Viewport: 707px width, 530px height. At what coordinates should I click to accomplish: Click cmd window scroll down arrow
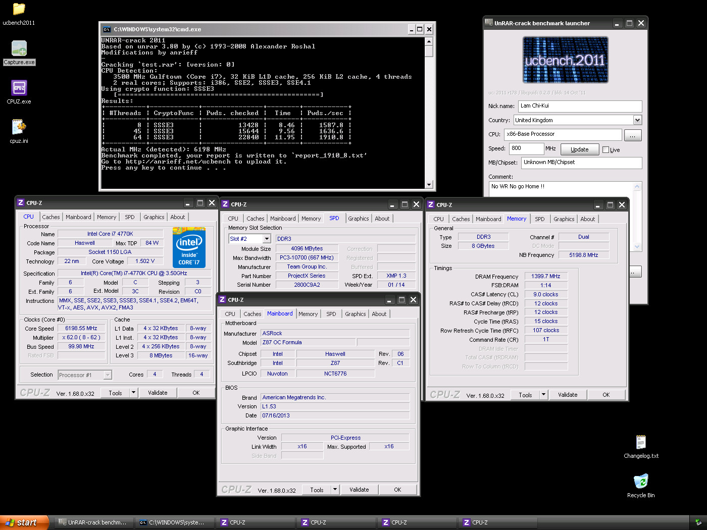pos(429,185)
